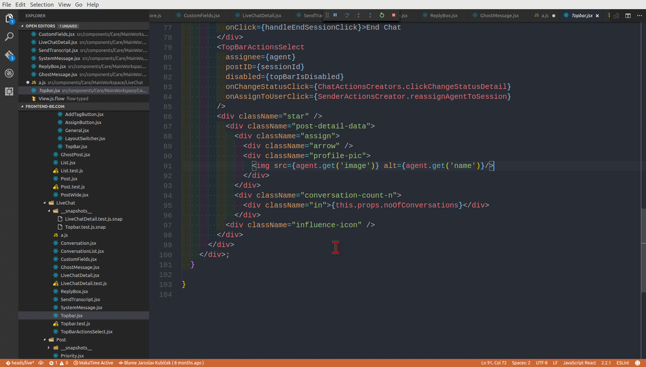Change indentation via Spaces: 2
Image resolution: width=646 pixels, height=367 pixels.
[x=521, y=363]
